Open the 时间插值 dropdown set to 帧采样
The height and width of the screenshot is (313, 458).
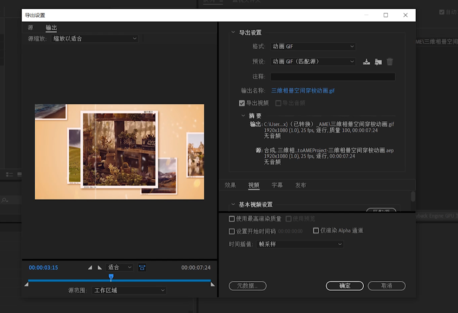(x=300, y=244)
